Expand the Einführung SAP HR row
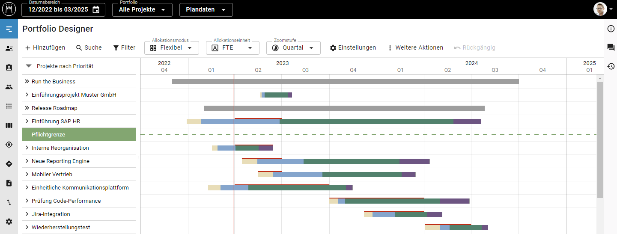The height and width of the screenshot is (234, 617). click(x=27, y=121)
